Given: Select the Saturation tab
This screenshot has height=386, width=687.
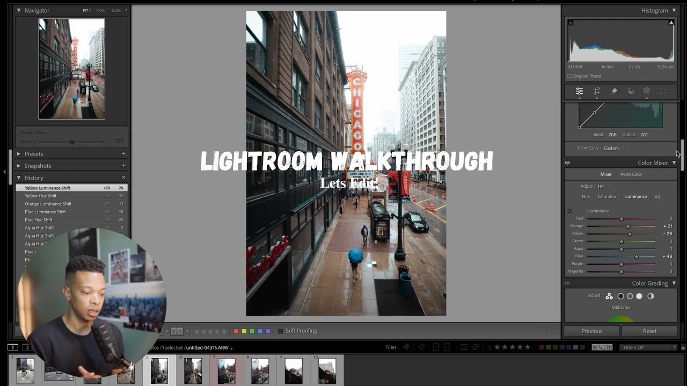Looking at the screenshot, I should click(607, 197).
